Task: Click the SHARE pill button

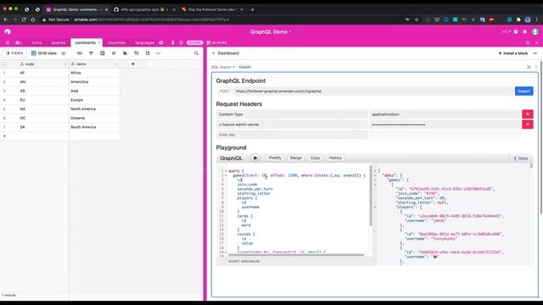Action: click(194, 43)
